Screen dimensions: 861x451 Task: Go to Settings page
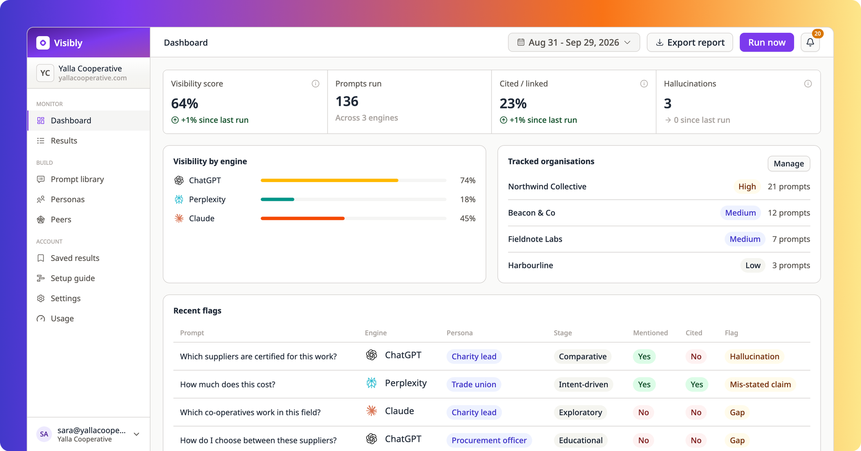pos(89,298)
